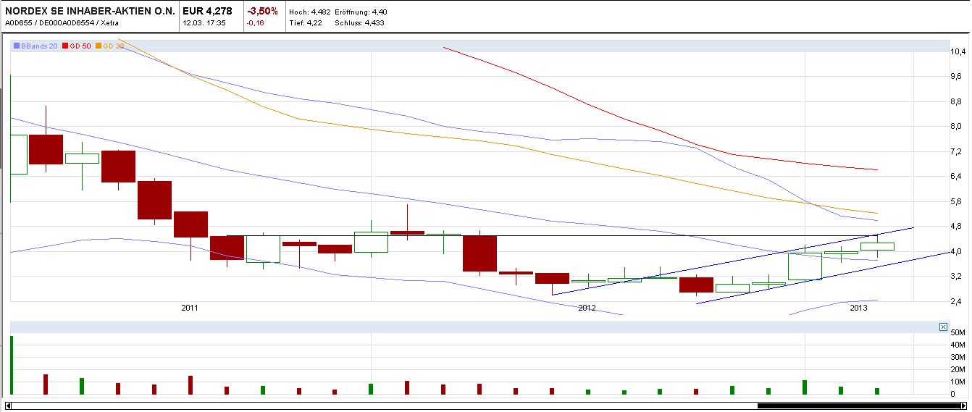
Task: Click the Hoch: 4,482 value
Action: (x=310, y=12)
